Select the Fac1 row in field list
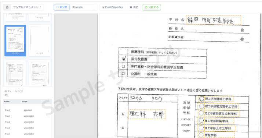 point(28,110)
